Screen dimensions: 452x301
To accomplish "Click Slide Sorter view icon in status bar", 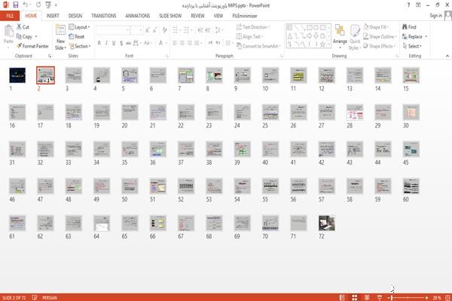I will (355, 297).
